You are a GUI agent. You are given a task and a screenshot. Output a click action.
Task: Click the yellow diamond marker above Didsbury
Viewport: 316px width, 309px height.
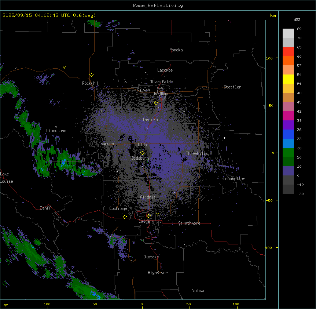click(142, 153)
